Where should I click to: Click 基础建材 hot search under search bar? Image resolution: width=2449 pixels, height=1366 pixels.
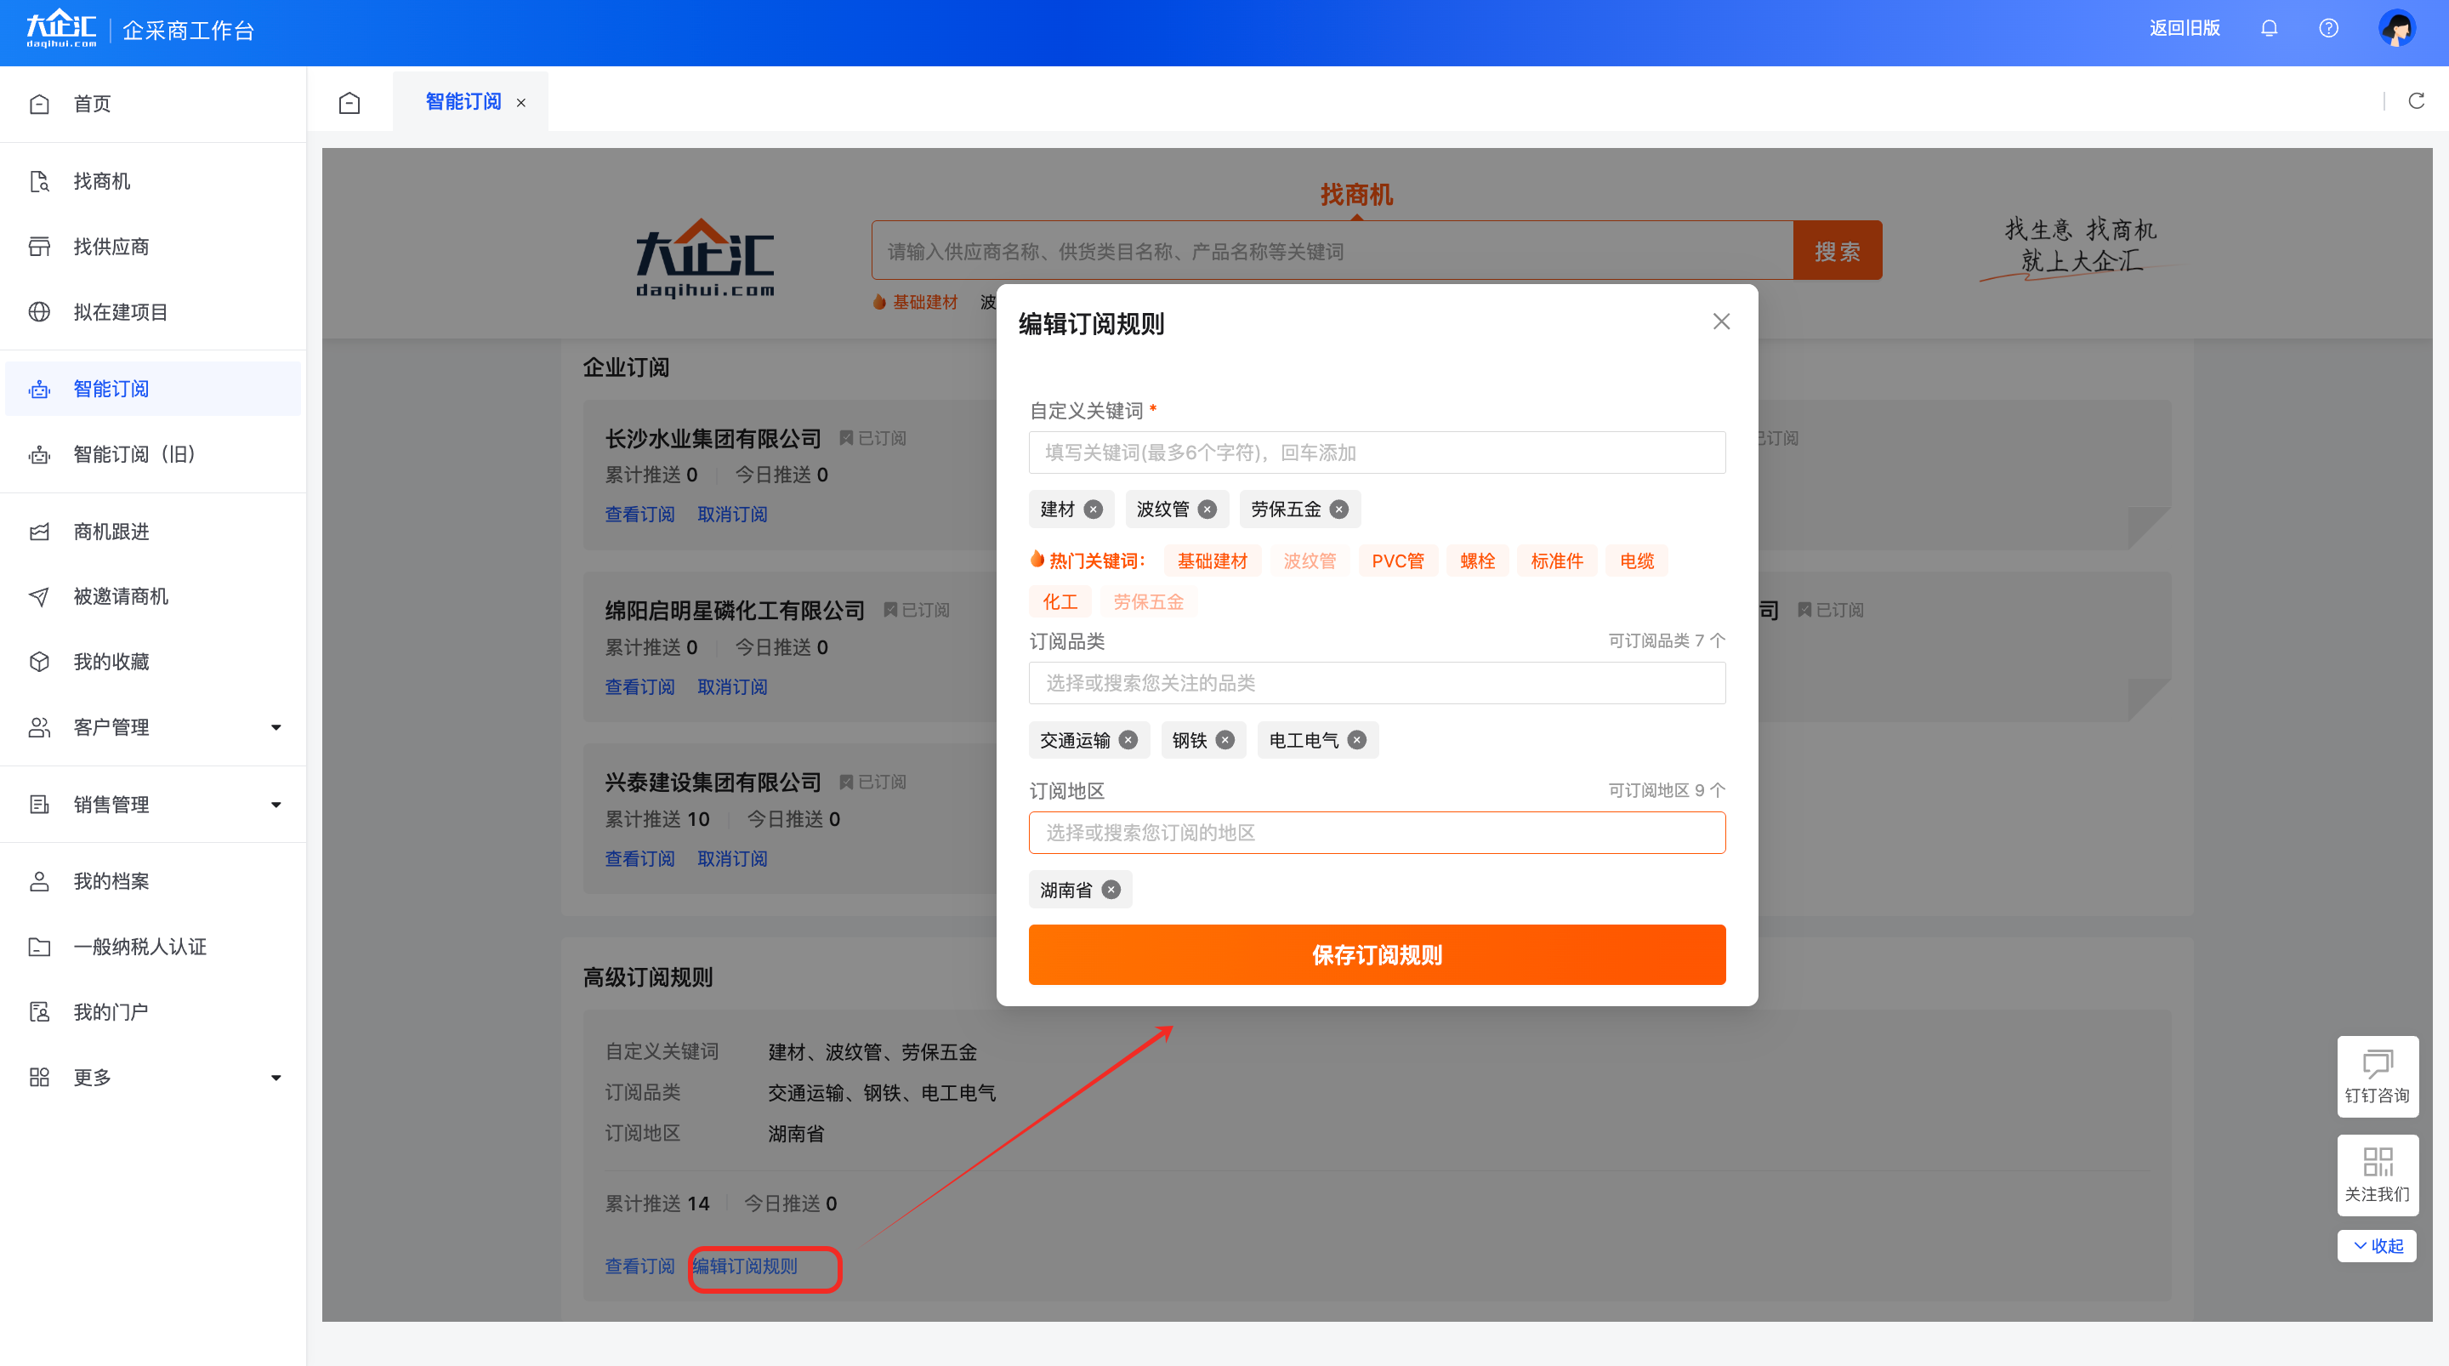(x=925, y=303)
